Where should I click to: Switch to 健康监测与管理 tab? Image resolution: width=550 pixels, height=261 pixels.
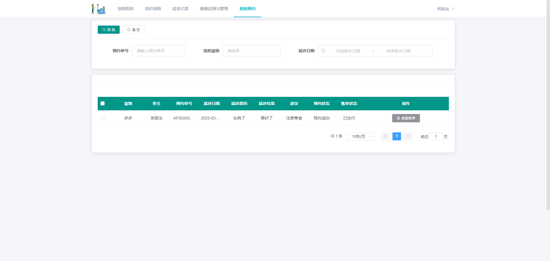point(214,9)
